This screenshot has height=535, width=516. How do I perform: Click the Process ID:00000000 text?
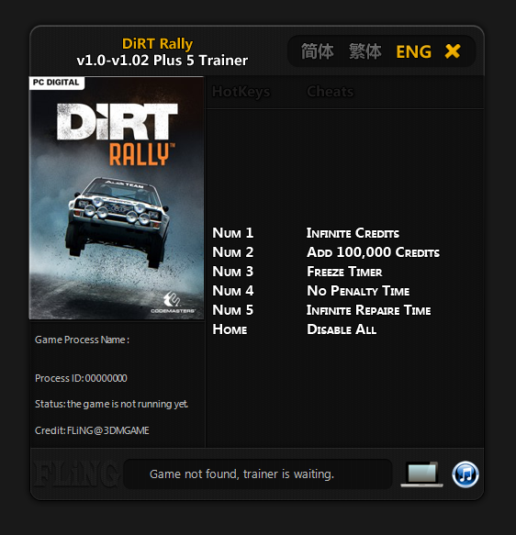click(81, 378)
